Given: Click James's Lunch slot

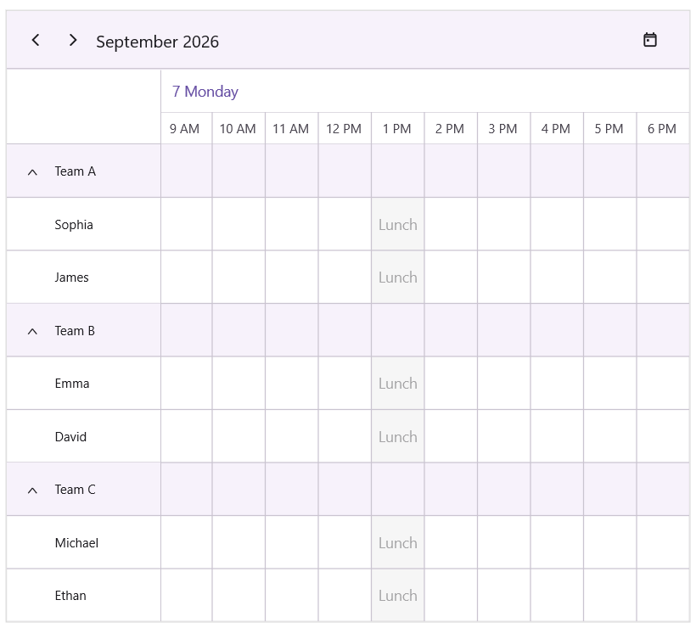Looking at the screenshot, I should tap(398, 278).
